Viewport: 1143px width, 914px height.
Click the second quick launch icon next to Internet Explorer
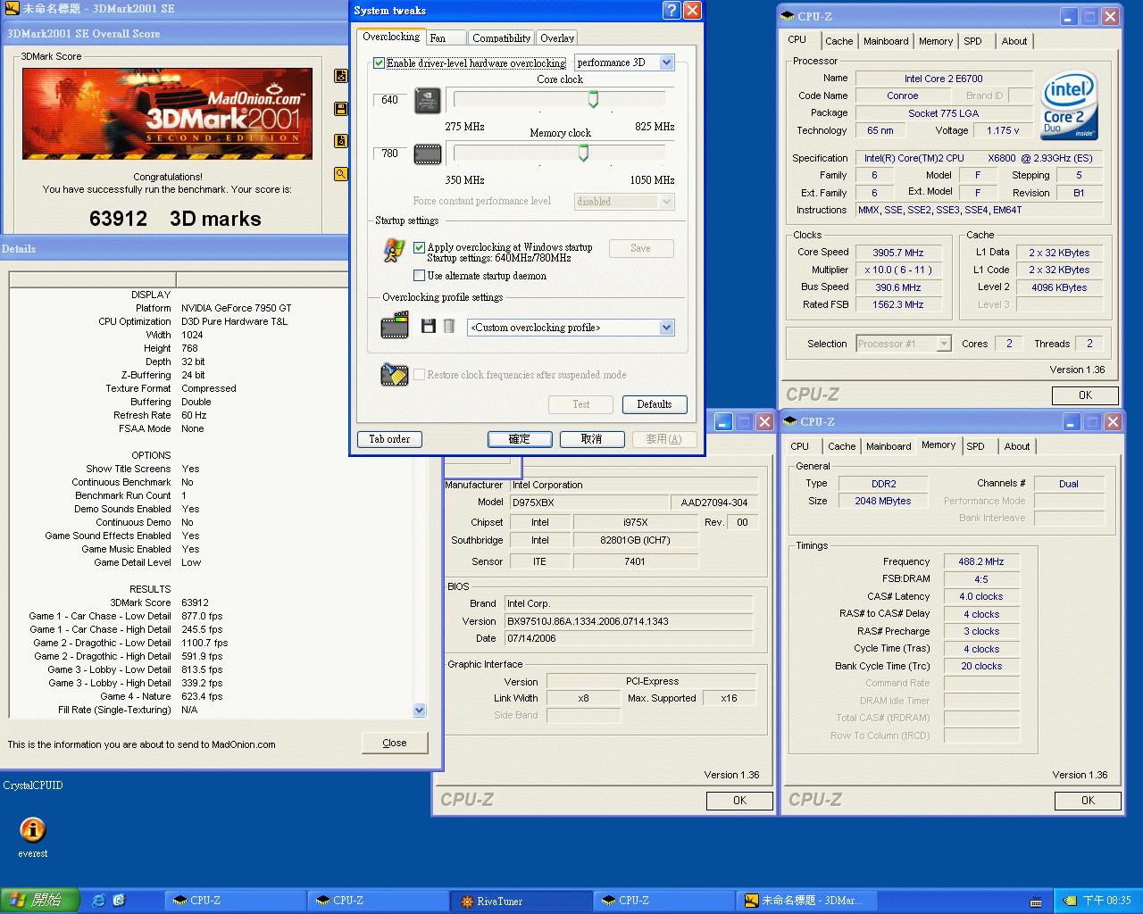(x=119, y=901)
